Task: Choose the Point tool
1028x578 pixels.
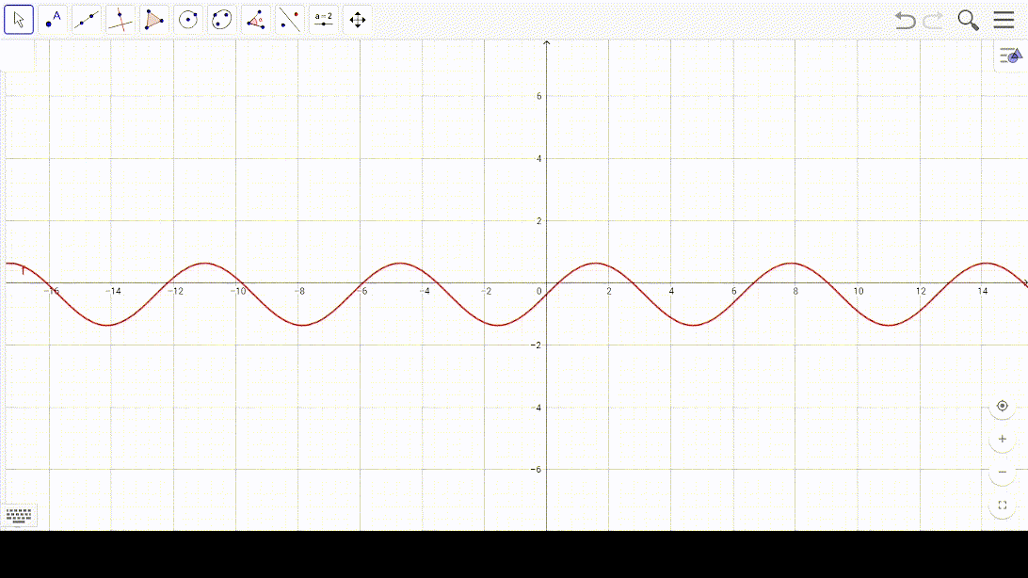Action: coord(53,20)
